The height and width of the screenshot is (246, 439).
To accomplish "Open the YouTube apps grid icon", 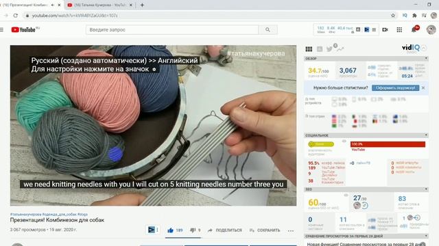I will pos(399,29).
